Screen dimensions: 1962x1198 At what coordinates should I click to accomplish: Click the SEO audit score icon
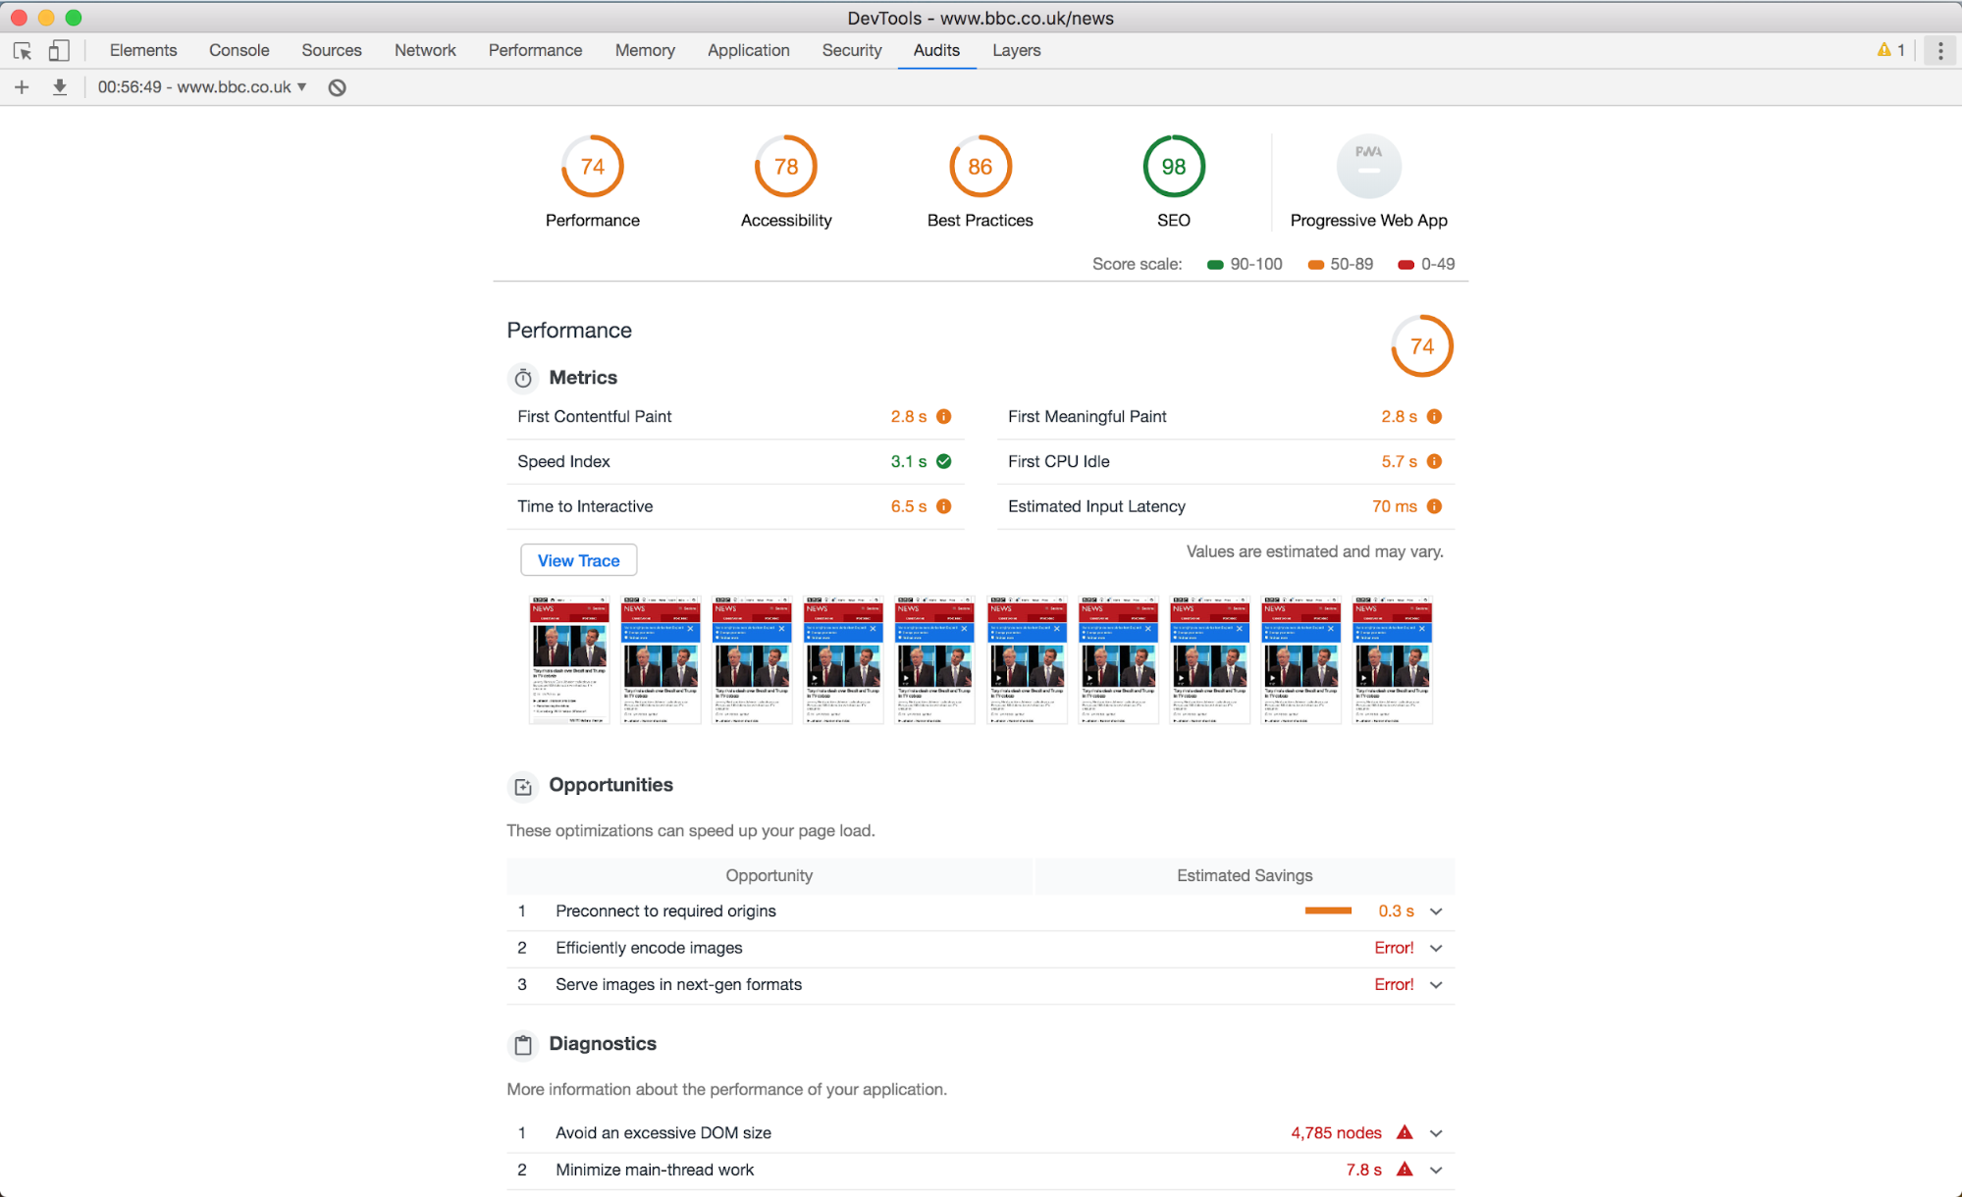(1173, 167)
